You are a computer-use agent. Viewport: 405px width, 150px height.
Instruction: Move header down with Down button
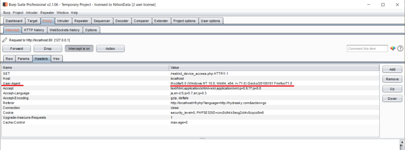[392, 99]
